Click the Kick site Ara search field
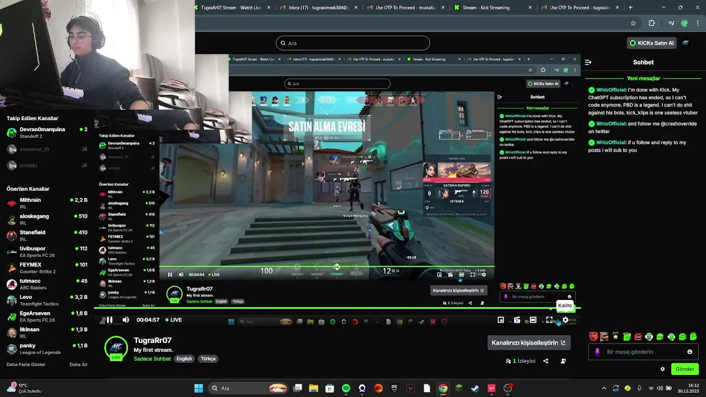The image size is (706, 397). 353,43
